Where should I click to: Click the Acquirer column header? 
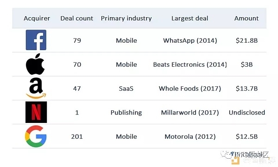37,18
